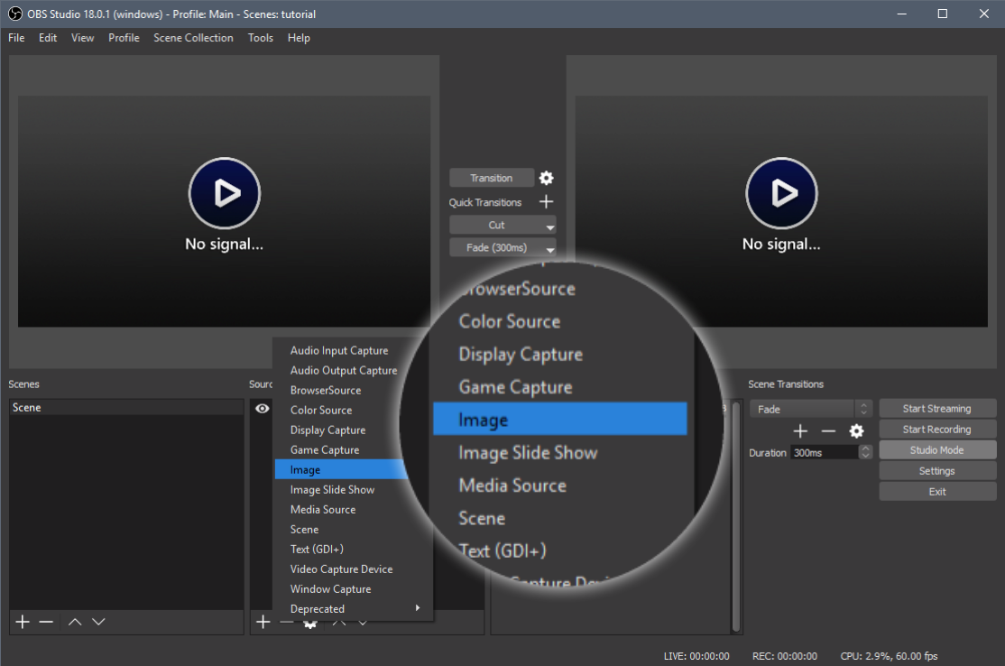Move scene up with the up arrow
Screen dimensions: 1005x666
tap(75, 622)
